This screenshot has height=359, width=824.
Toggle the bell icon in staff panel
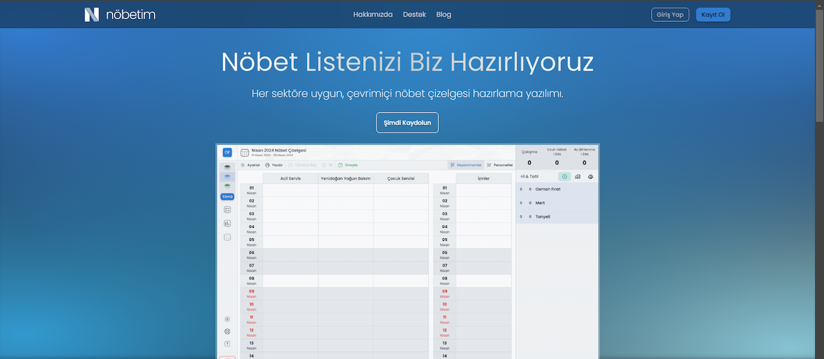pos(591,176)
